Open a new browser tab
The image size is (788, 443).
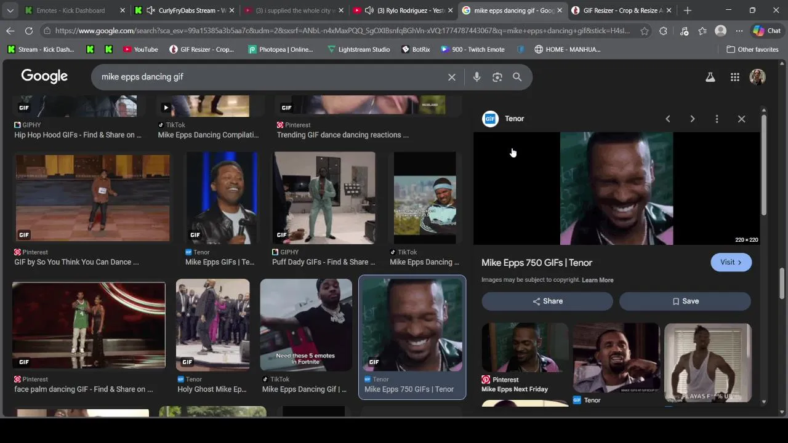point(688,10)
